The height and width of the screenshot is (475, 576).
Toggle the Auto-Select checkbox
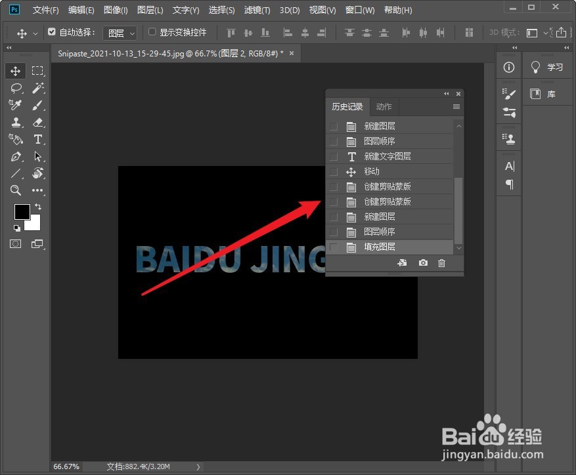click(x=52, y=32)
